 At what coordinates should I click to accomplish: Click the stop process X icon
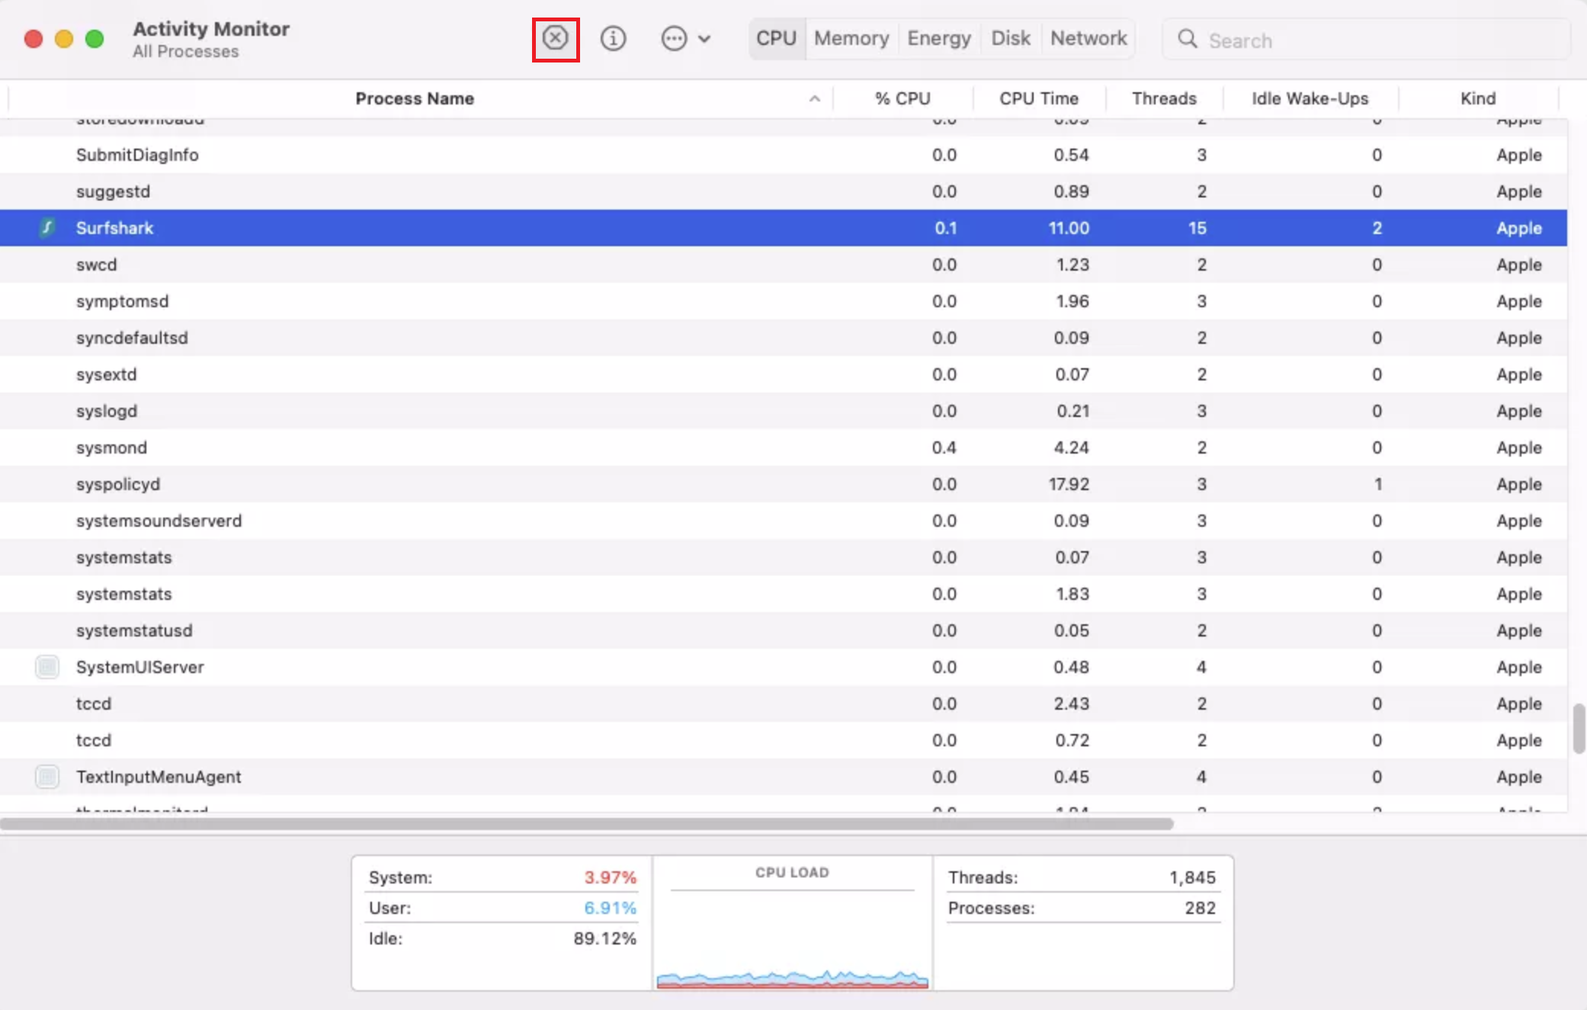pyautogui.click(x=555, y=38)
